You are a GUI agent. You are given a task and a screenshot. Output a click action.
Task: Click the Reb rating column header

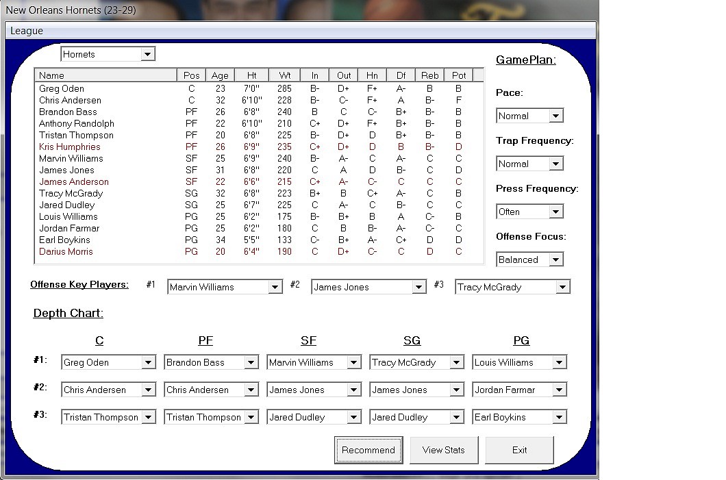pyautogui.click(x=429, y=75)
